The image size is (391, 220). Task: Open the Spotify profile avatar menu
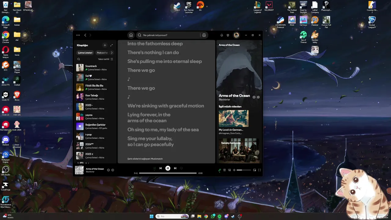(x=236, y=35)
